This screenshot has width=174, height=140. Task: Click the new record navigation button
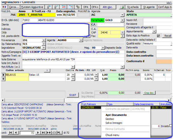point(49,133)
